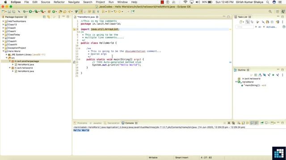Collapse the Hello World project
The width and height of the screenshot is (286, 160).
point(3,51)
